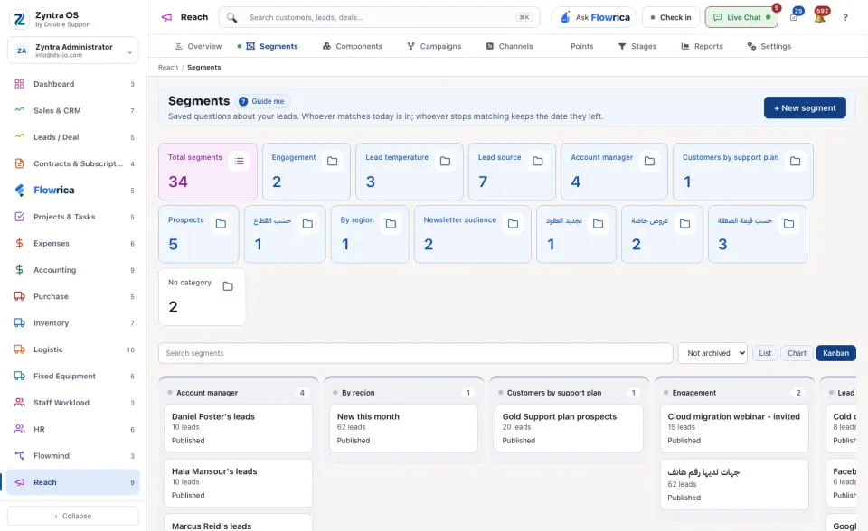The image size is (868, 531).
Task: Open the Accounting sidebar item
Action: (72, 270)
